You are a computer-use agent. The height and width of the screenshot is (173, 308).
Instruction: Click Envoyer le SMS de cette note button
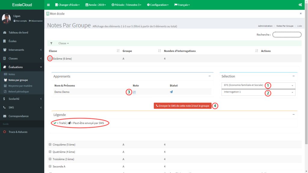tap(182, 106)
